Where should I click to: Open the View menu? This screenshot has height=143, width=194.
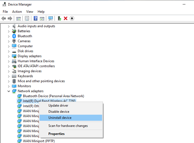(30, 12)
